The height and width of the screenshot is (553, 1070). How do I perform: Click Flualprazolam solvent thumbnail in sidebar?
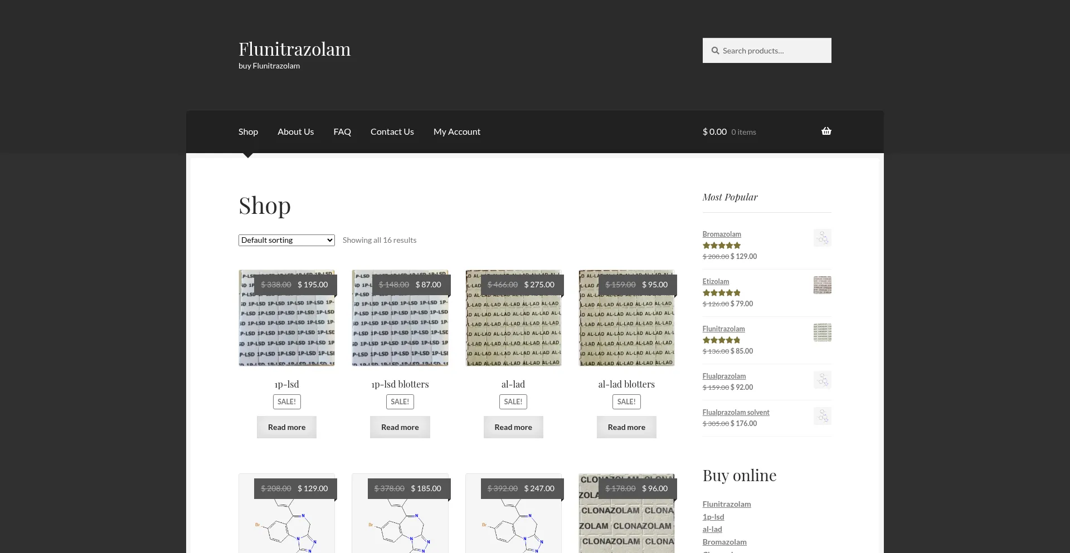823,416
